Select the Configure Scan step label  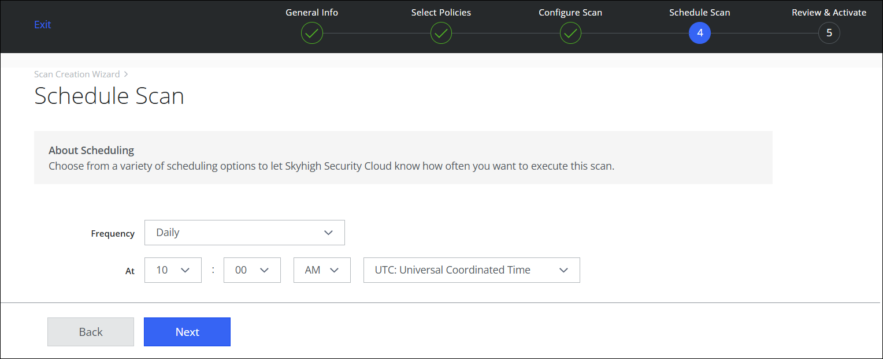[x=570, y=12]
